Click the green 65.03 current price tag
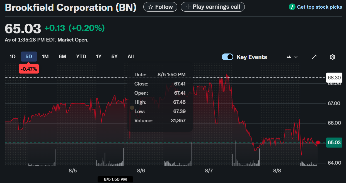 point(334,143)
